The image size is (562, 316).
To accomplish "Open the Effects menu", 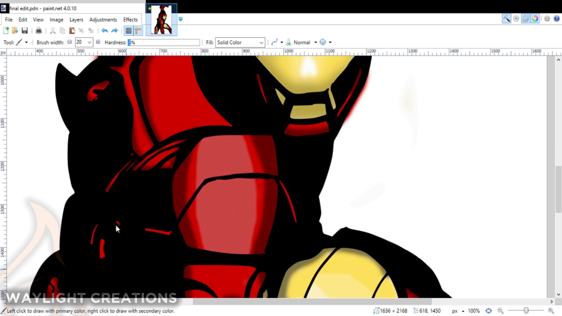I will click(x=130, y=20).
